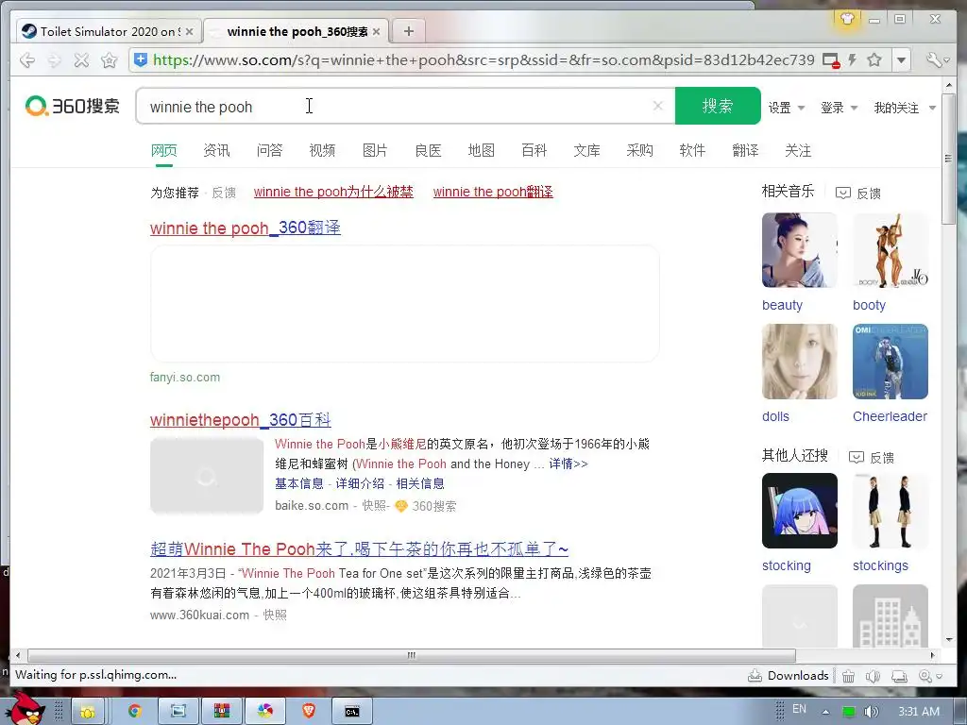This screenshot has width=967, height=725.
Task: Open a new tab with plus button
Action: [408, 31]
